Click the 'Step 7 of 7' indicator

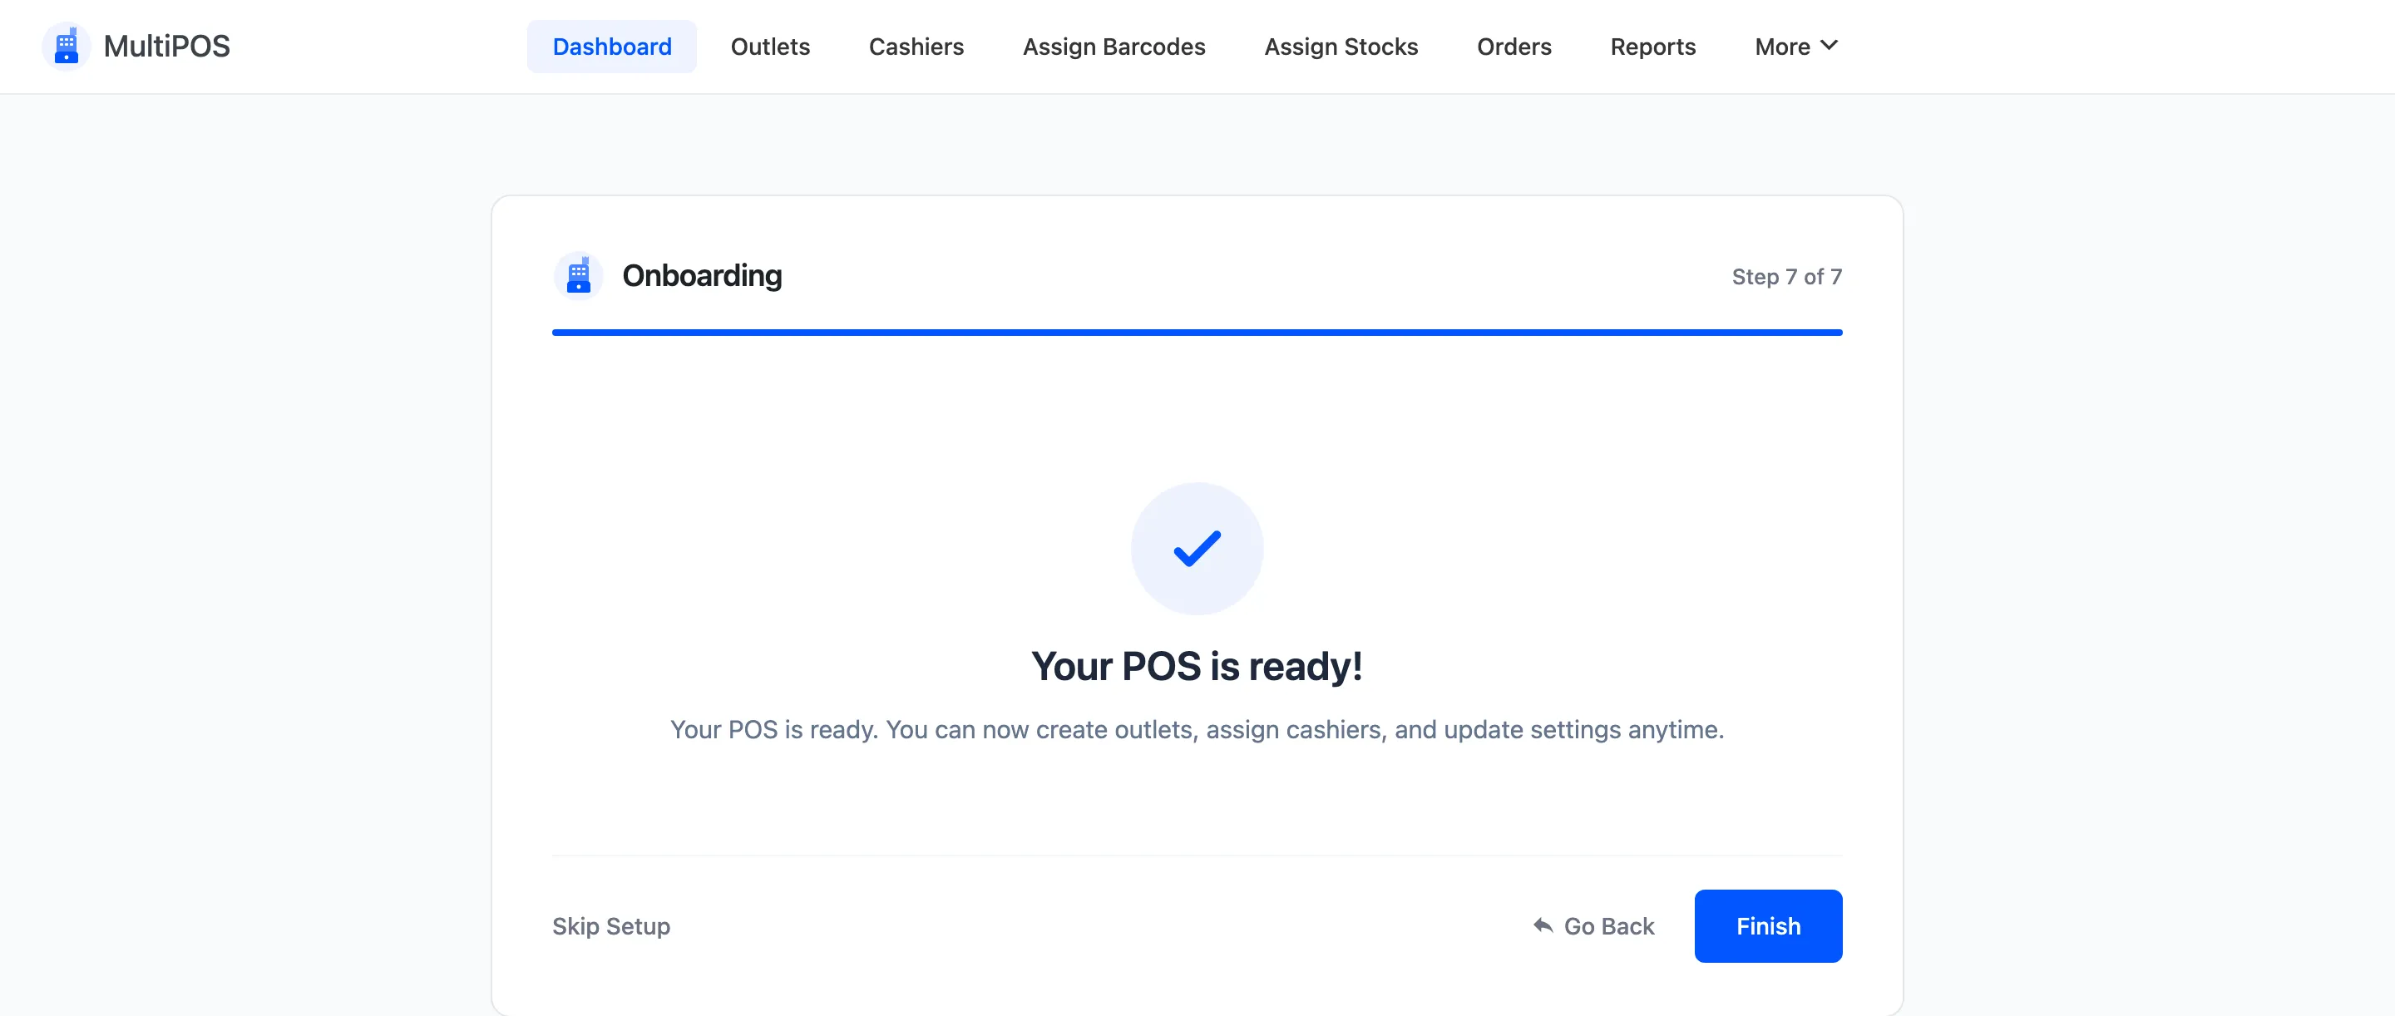(x=1786, y=276)
